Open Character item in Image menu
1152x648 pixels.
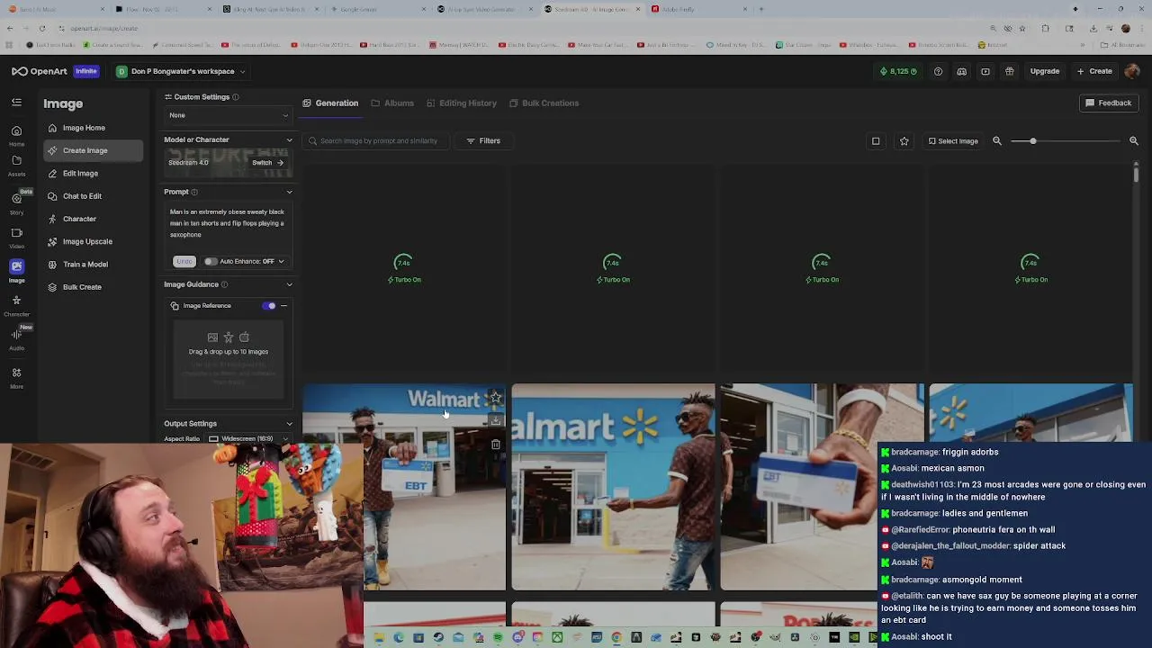click(x=93, y=219)
